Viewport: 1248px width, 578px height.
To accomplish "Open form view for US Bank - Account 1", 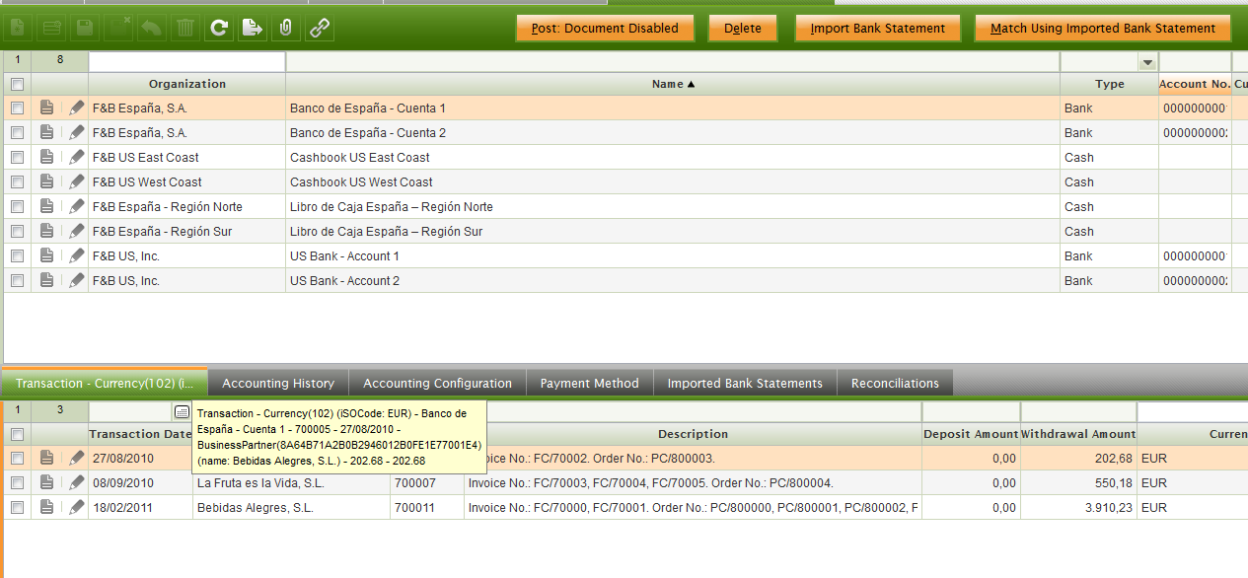I will point(46,255).
